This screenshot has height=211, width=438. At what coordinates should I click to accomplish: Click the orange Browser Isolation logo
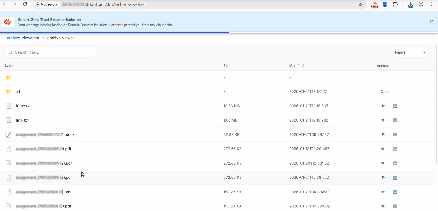[x=7, y=22]
